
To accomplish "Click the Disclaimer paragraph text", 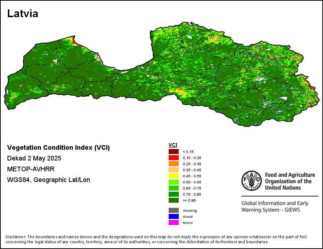I will tap(156, 239).
